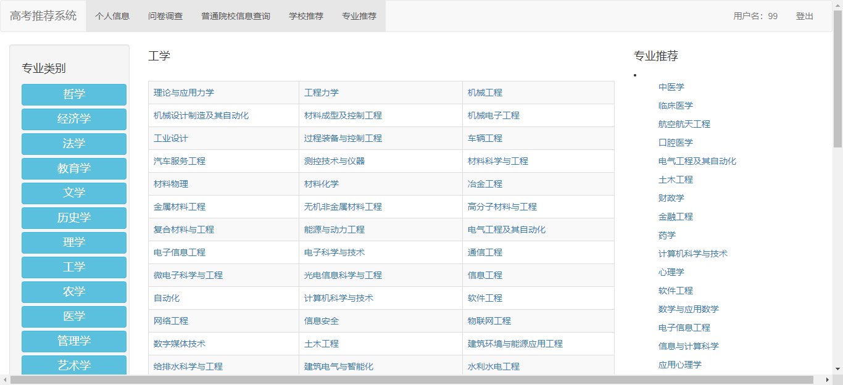Select 车辆工程 table cell link

pyautogui.click(x=485, y=138)
